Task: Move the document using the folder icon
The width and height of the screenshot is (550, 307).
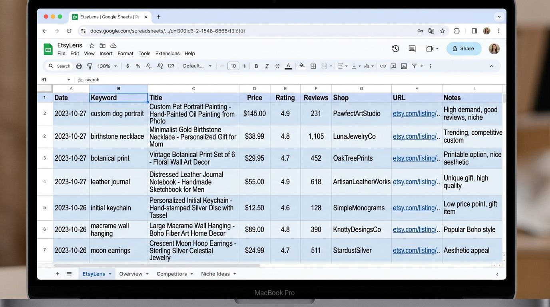Action: 103,46
